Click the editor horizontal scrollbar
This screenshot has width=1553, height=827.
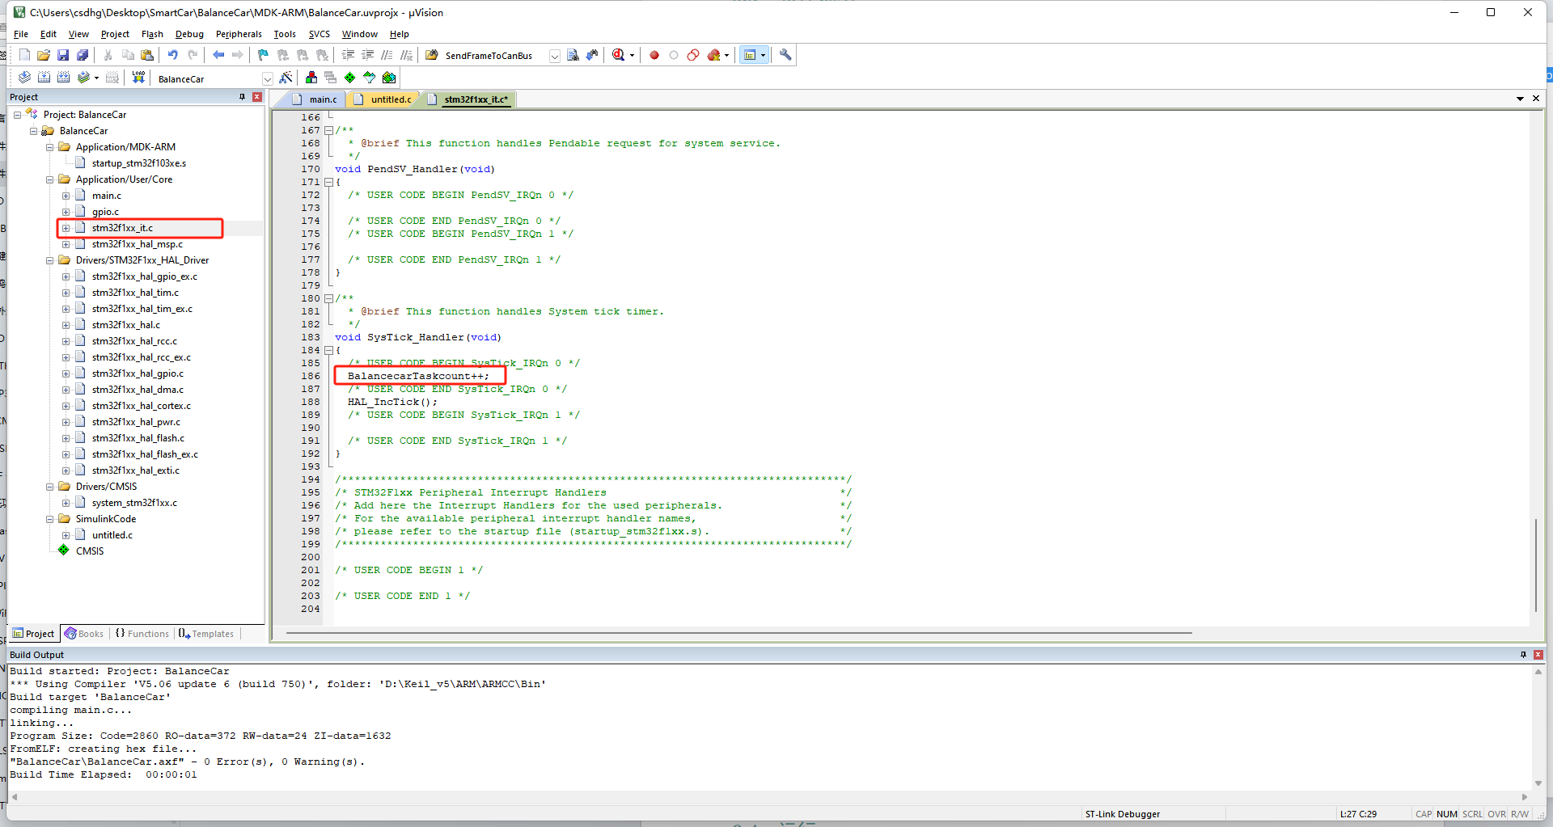point(738,633)
